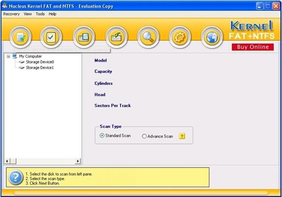The height and width of the screenshot is (197, 282).
Task: Click the Cylinders label
Action: pyautogui.click(x=103, y=84)
